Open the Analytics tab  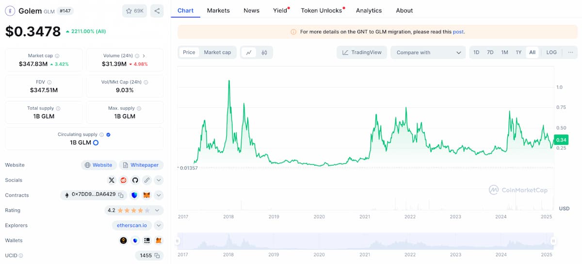coord(369,10)
